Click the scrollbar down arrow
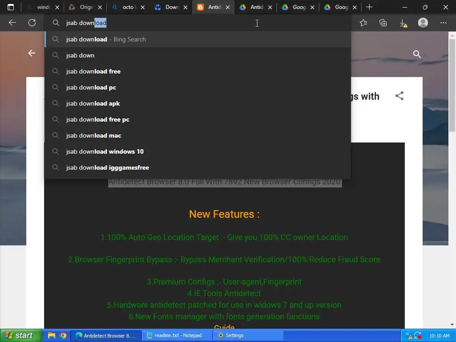 point(452,325)
